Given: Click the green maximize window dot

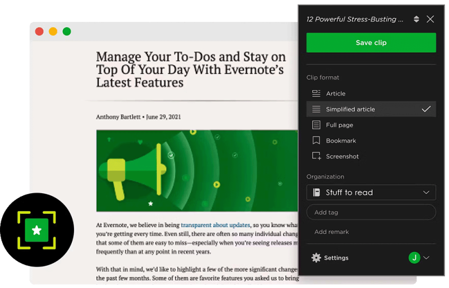Looking at the screenshot, I should coord(67,31).
